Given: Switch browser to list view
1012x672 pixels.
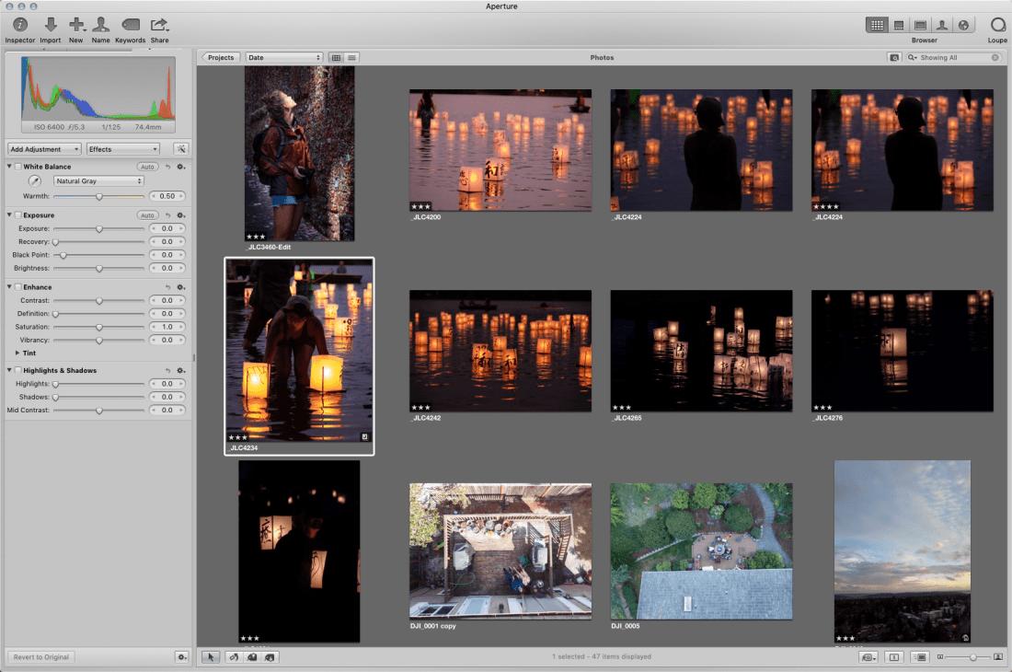Looking at the screenshot, I should [x=352, y=57].
